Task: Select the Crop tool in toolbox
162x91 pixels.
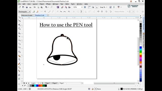Action: [x=19, y=25]
